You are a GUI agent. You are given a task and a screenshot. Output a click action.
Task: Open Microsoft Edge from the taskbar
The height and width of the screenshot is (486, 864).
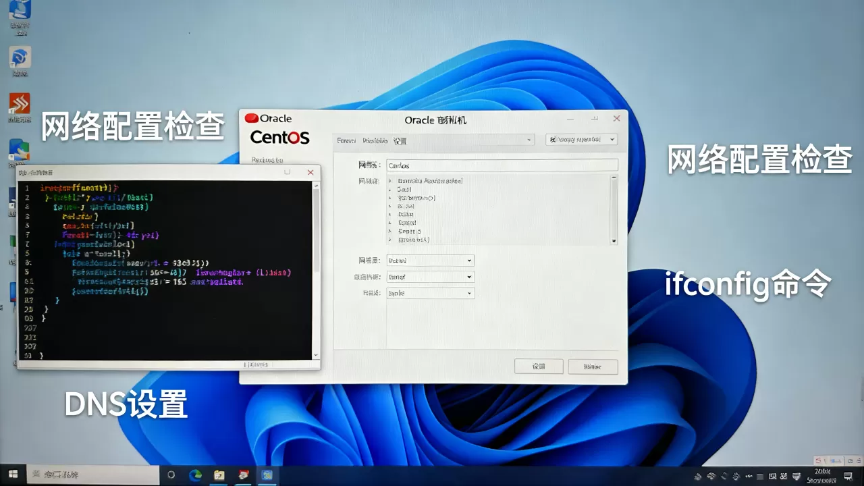point(195,475)
